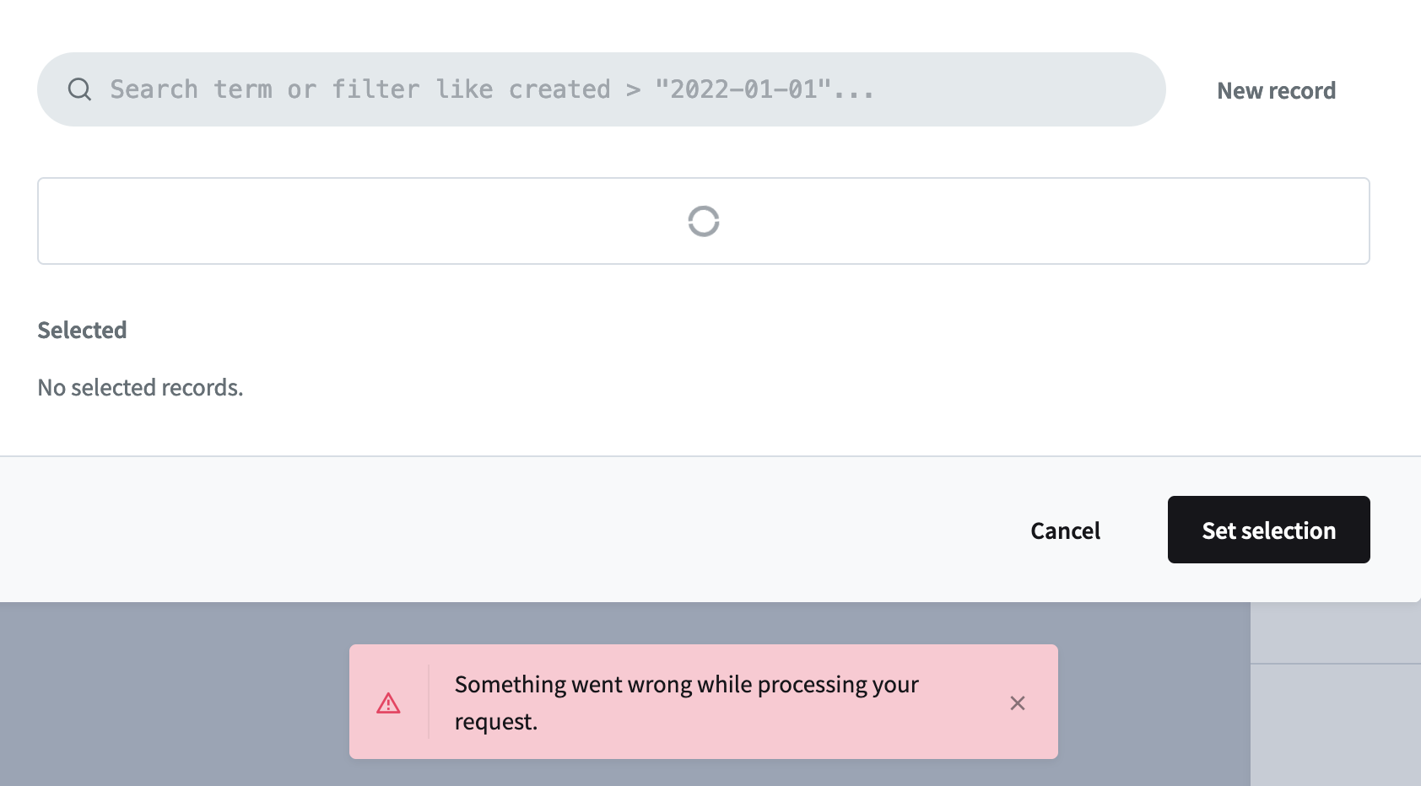Click the 'No selected records.' text
The height and width of the screenshot is (786, 1421).
[x=139, y=387]
